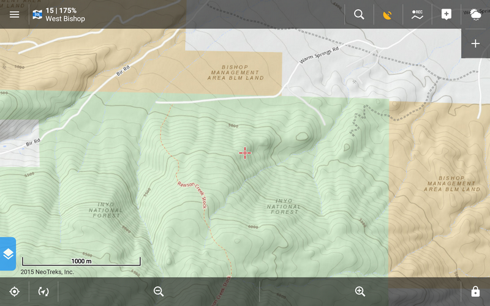The width and height of the screenshot is (490, 306).
Task: Add a new point with plus-bubble icon
Action: (x=447, y=14)
